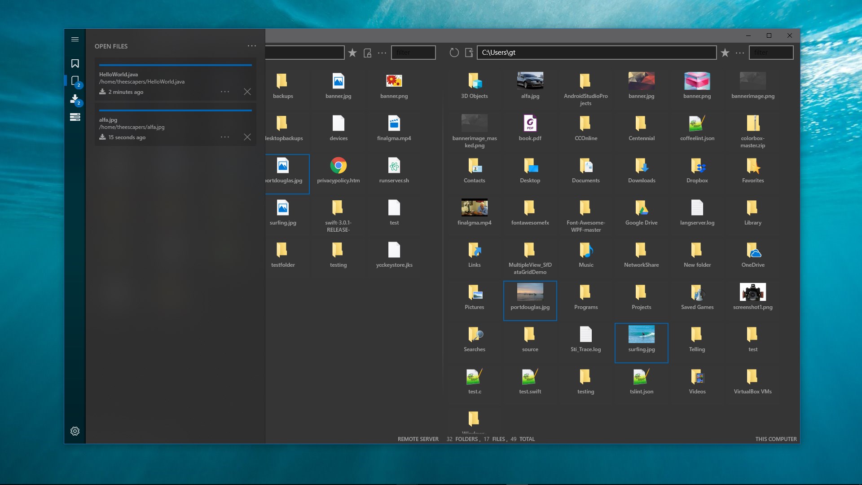
Task: Select the star/favorite bookmark icon
Action: [x=352, y=53]
